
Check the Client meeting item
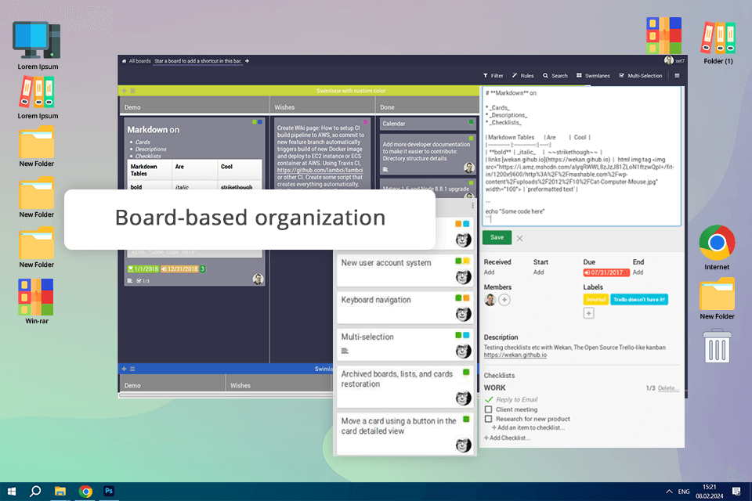point(488,409)
